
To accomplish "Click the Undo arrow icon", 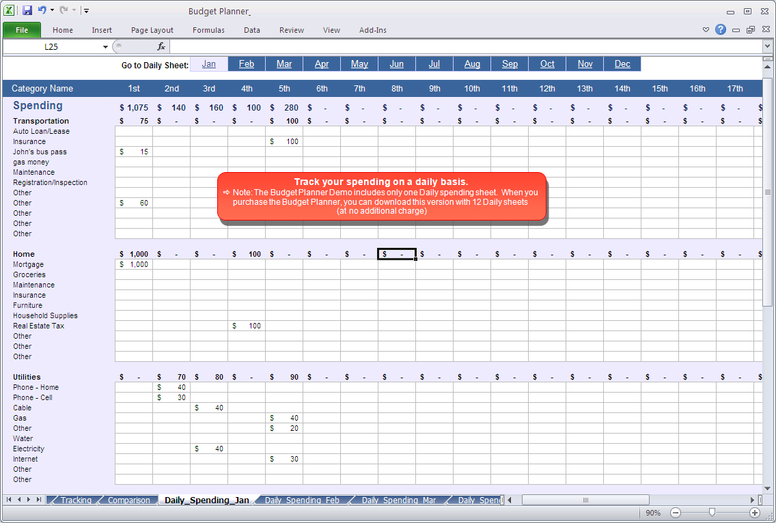I will pyautogui.click(x=42, y=11).
